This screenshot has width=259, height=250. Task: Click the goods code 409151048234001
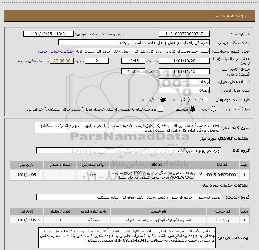coord(222,175)
